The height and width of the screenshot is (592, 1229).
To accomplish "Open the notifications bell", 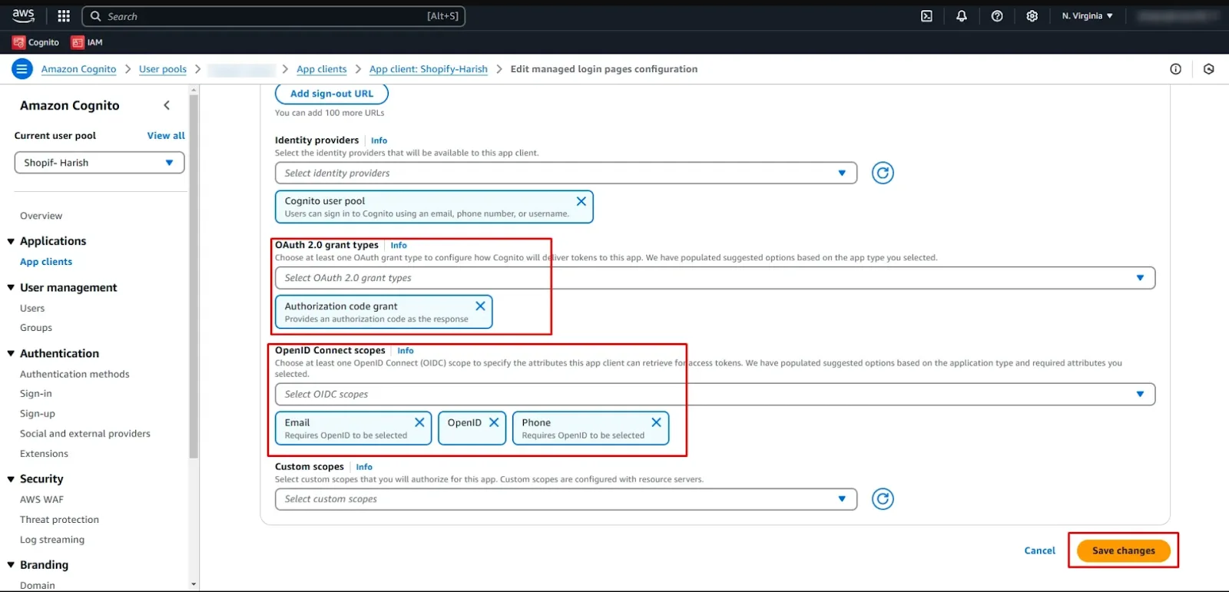I will pos(962,16).
